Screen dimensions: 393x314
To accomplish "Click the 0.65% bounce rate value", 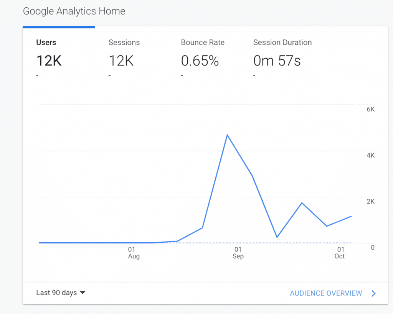I will 200,61.
